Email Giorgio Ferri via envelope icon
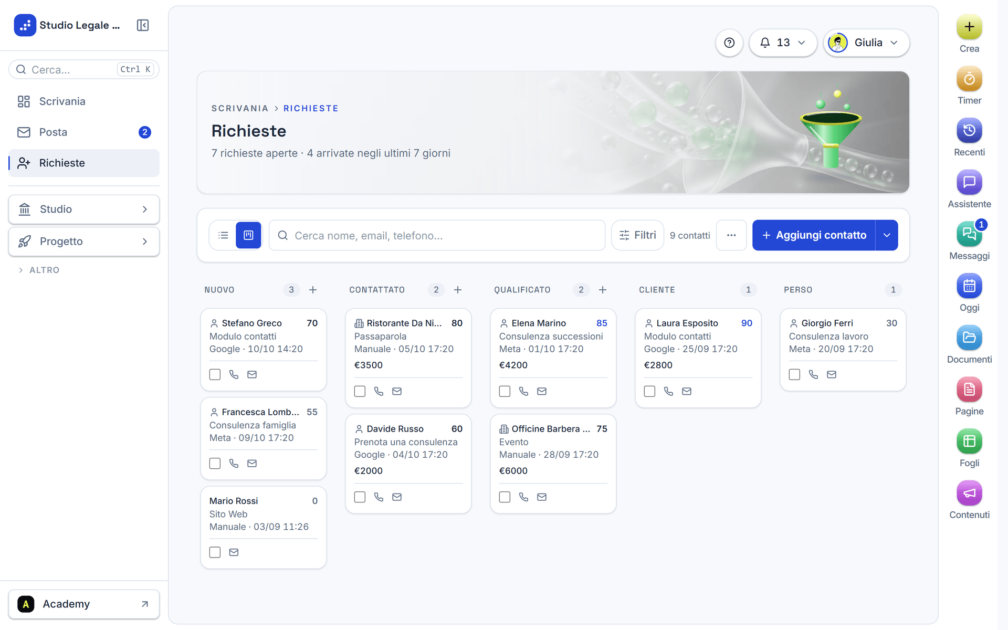1008x630 pixels. [x=832, y=374]
